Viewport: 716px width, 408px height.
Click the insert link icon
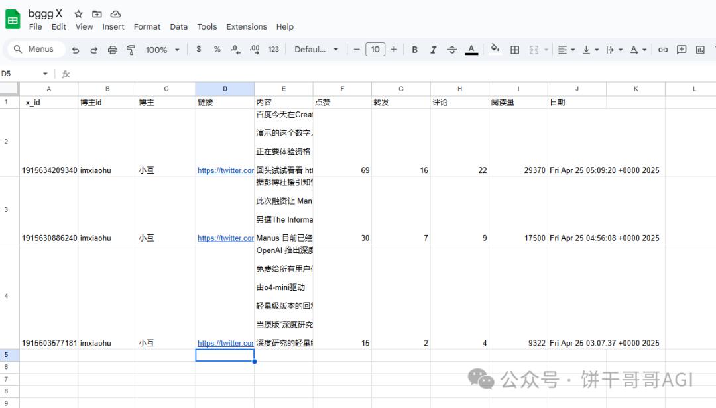[663, 50]
